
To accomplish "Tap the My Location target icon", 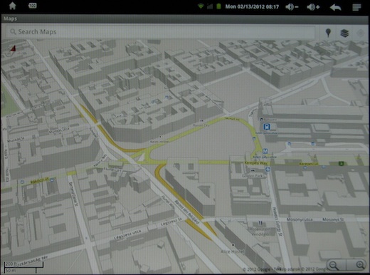I will 361,33.
